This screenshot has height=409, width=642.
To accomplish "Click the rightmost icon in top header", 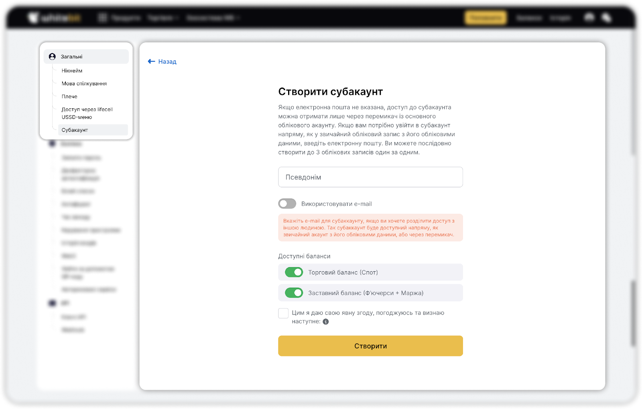I will pos(606,18).
